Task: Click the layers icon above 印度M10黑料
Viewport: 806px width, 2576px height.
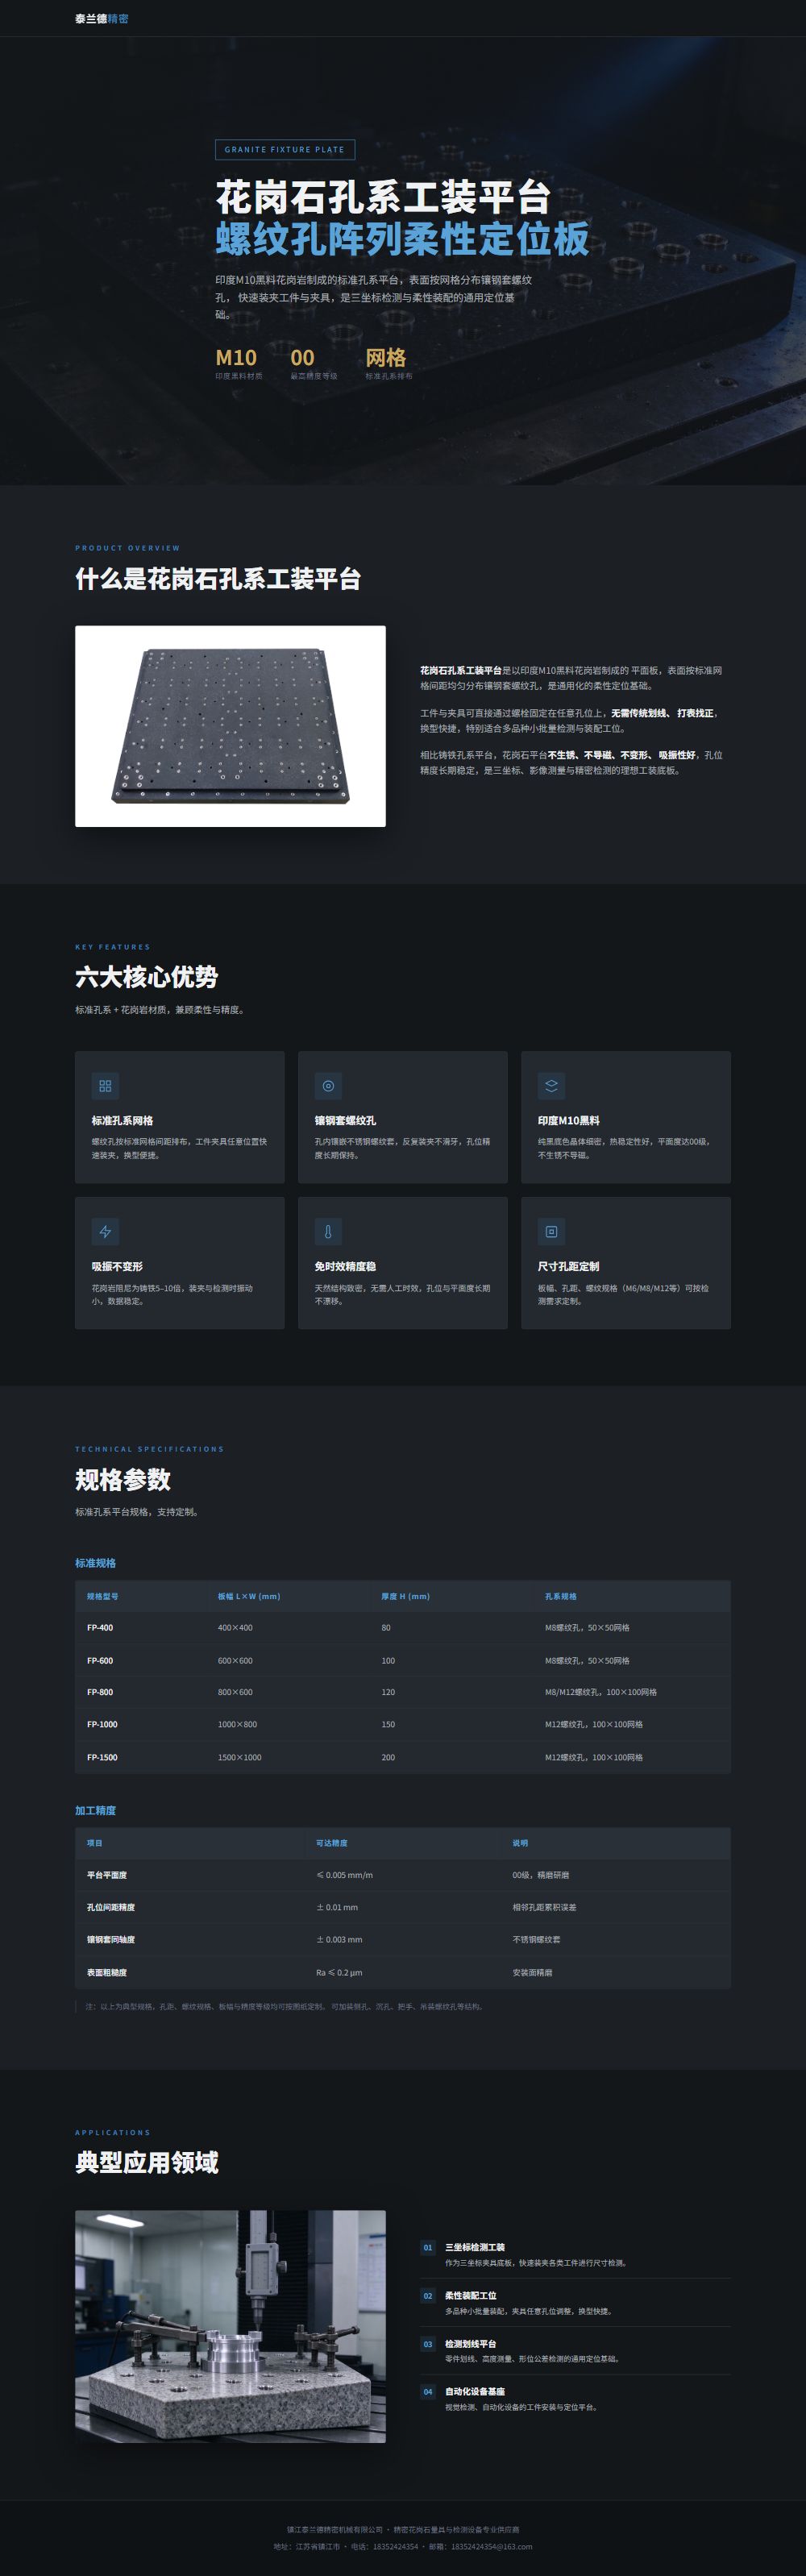Action: coord(551,1086)
